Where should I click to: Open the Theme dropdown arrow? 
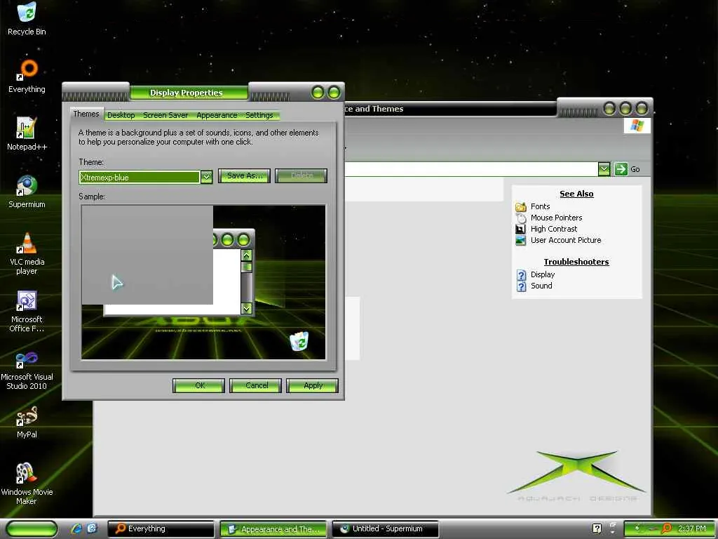(207, 177)
